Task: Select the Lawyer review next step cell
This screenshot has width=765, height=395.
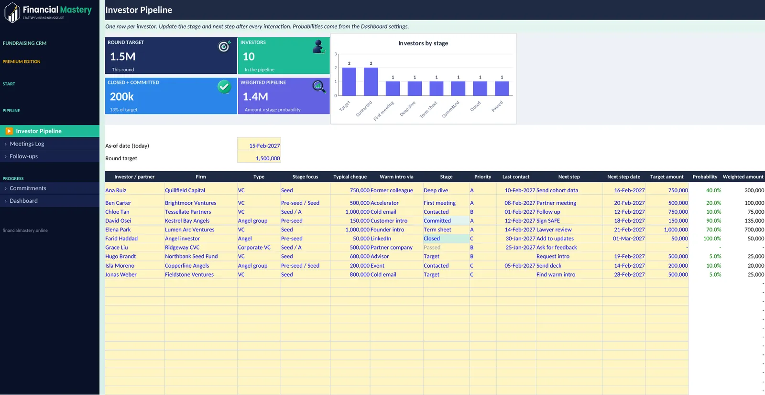Action: (569, 229)
